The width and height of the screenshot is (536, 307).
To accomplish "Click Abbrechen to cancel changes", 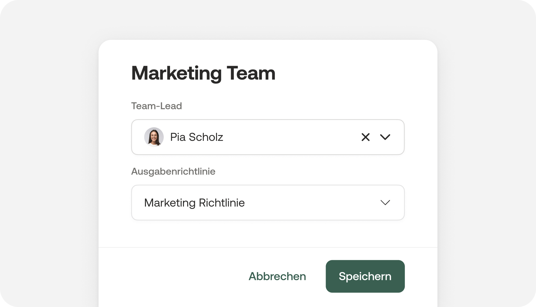I will pos(277,276).
